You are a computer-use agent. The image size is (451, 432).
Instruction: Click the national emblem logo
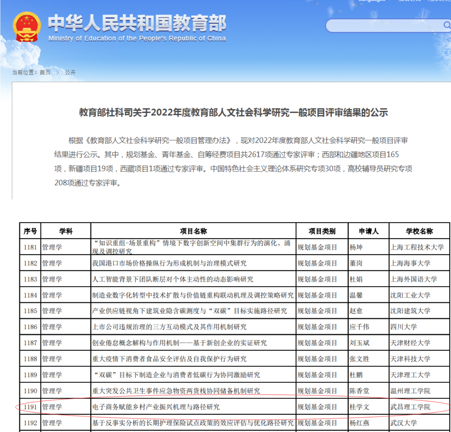coord(27,27)
